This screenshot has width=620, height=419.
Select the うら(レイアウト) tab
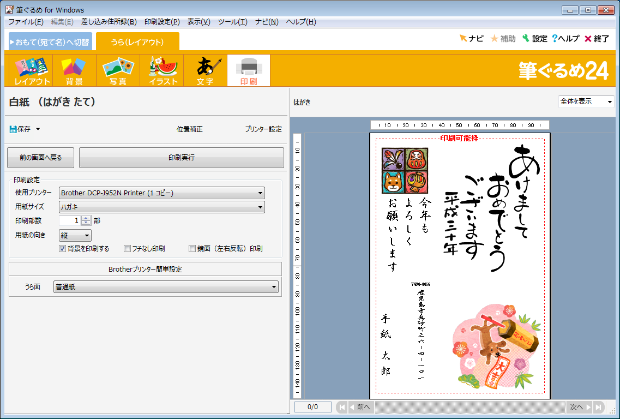[137, 41]
